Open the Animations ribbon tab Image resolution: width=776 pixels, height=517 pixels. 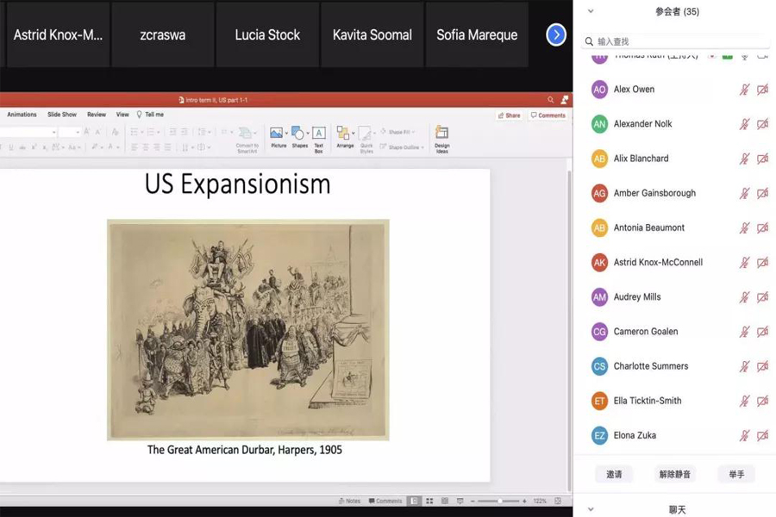(22, 115)
